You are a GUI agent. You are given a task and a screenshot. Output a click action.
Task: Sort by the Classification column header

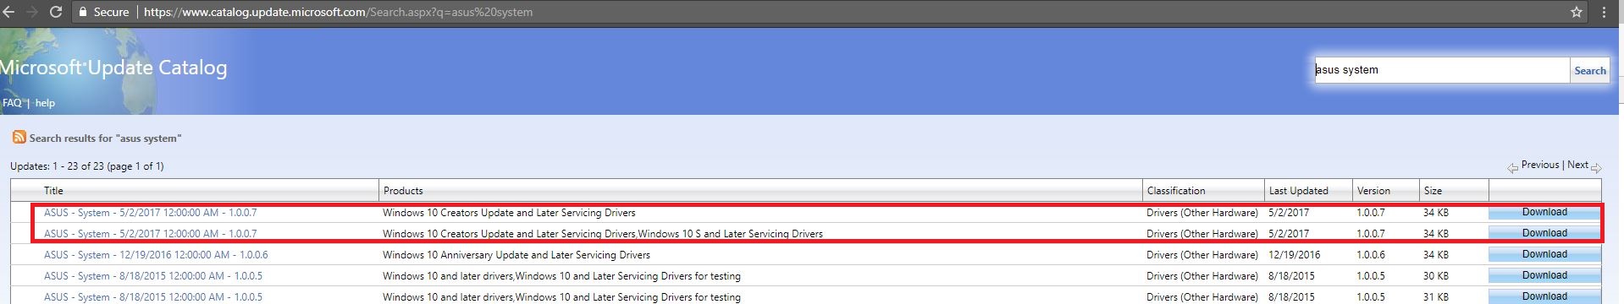pos(1176,191)
